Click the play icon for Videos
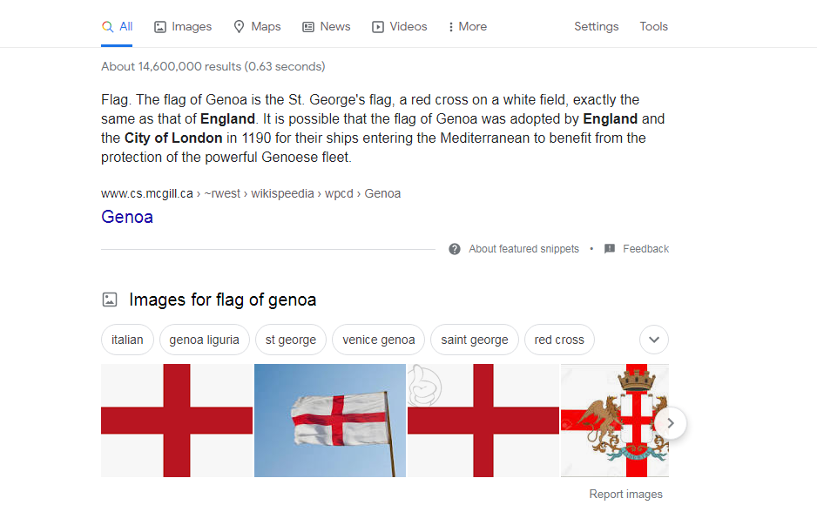Viewport: 817px width, 505px height. tap(378, 26)
